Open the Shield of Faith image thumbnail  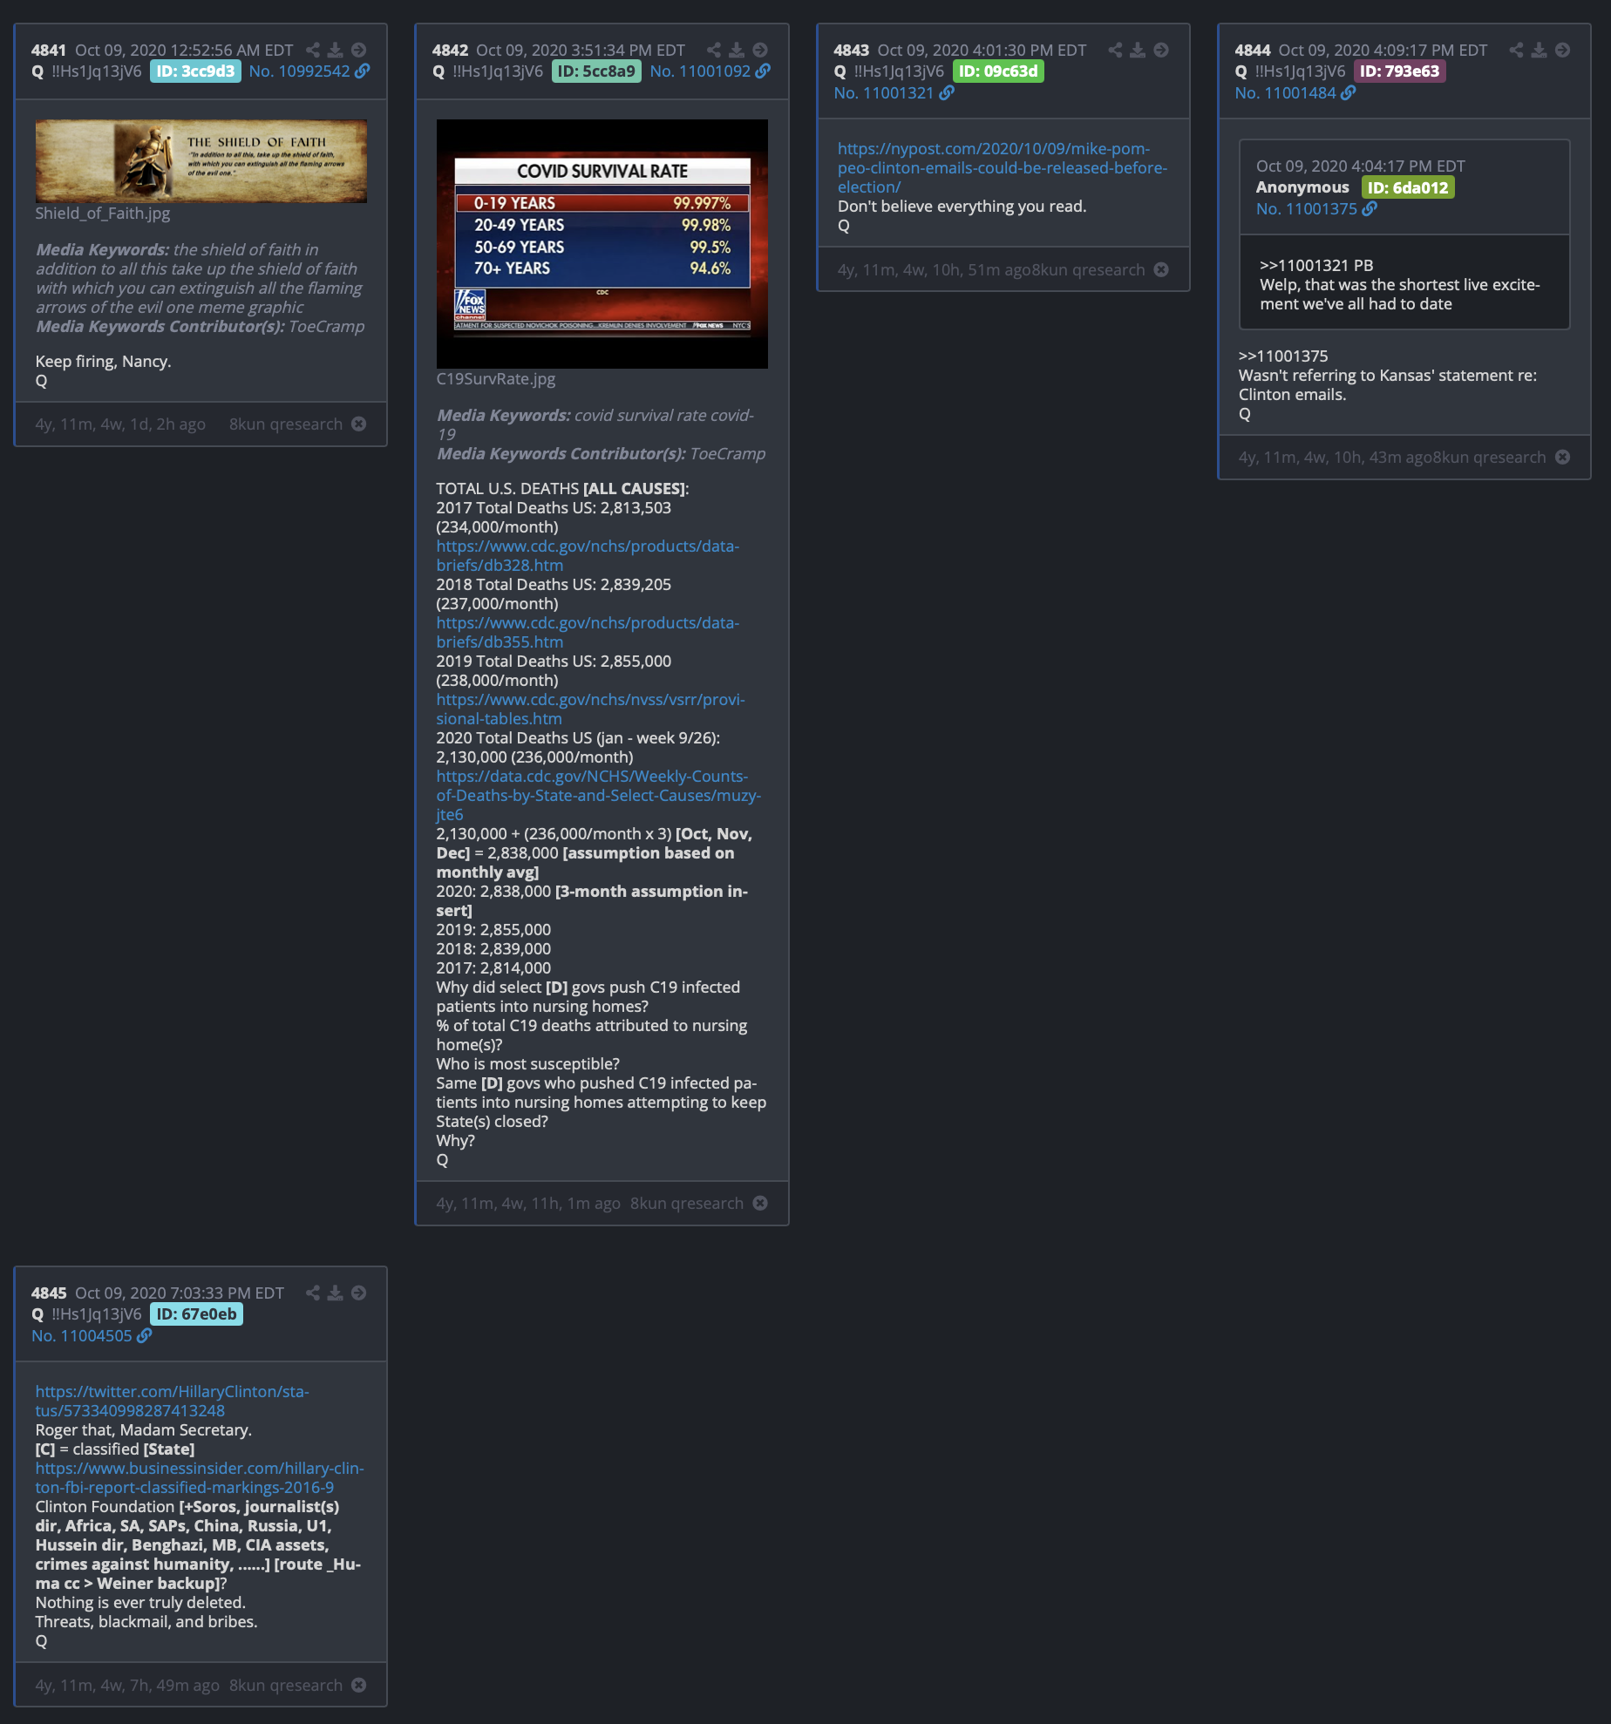pyautogui.click(x=201, y=161)
